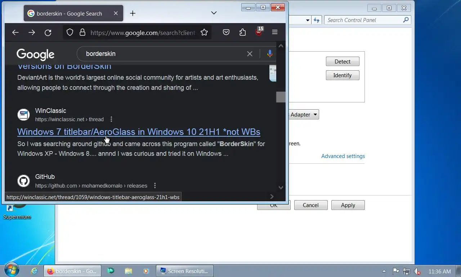Image resolution: width=461 pixels, height=277 pixels.
Task: Click the Firefox URL address bar
Action: [x=143, y=32]
